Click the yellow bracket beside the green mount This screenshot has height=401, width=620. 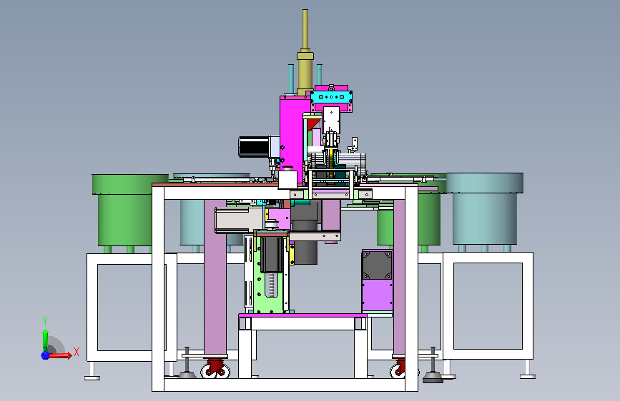coord(292,255)
